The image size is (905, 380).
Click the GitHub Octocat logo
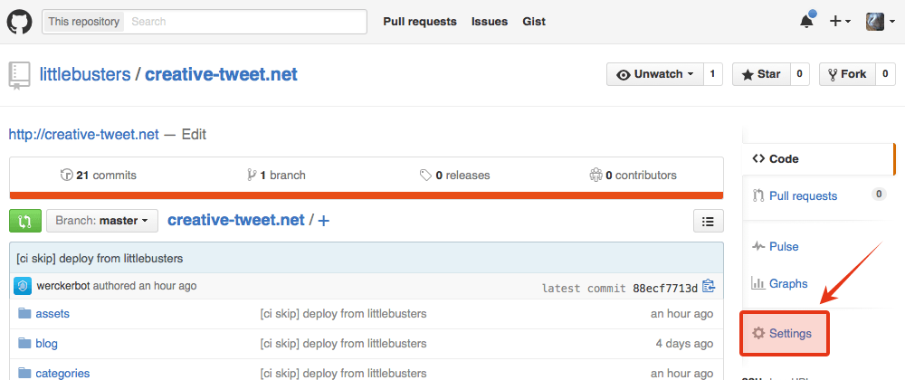[20, 21]
